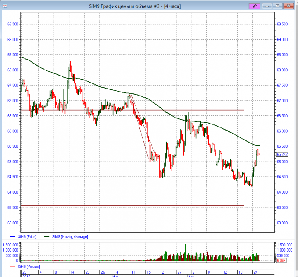Close the SiM9 chart window

point(288,6)
